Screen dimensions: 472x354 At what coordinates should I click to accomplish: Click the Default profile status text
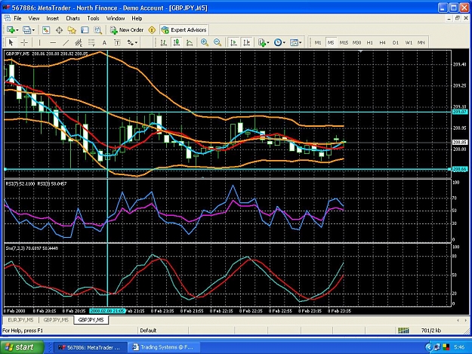click(x=148, y=331)
